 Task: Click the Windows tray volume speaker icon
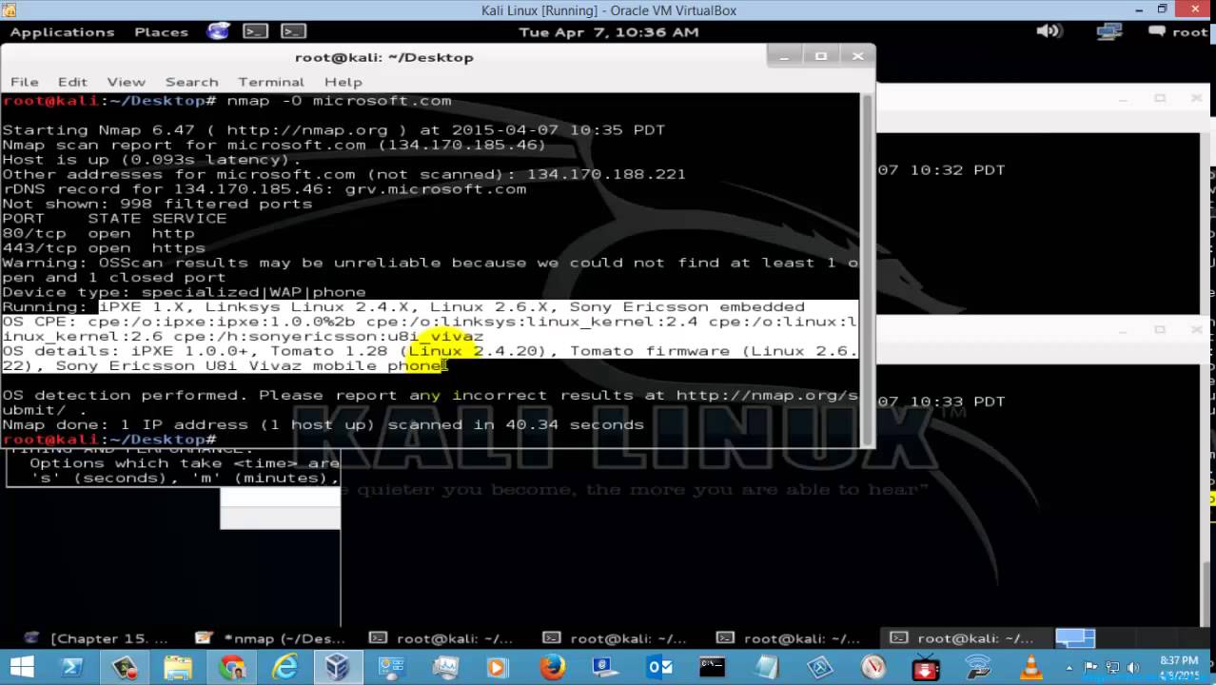click(x=1132, y=668)
